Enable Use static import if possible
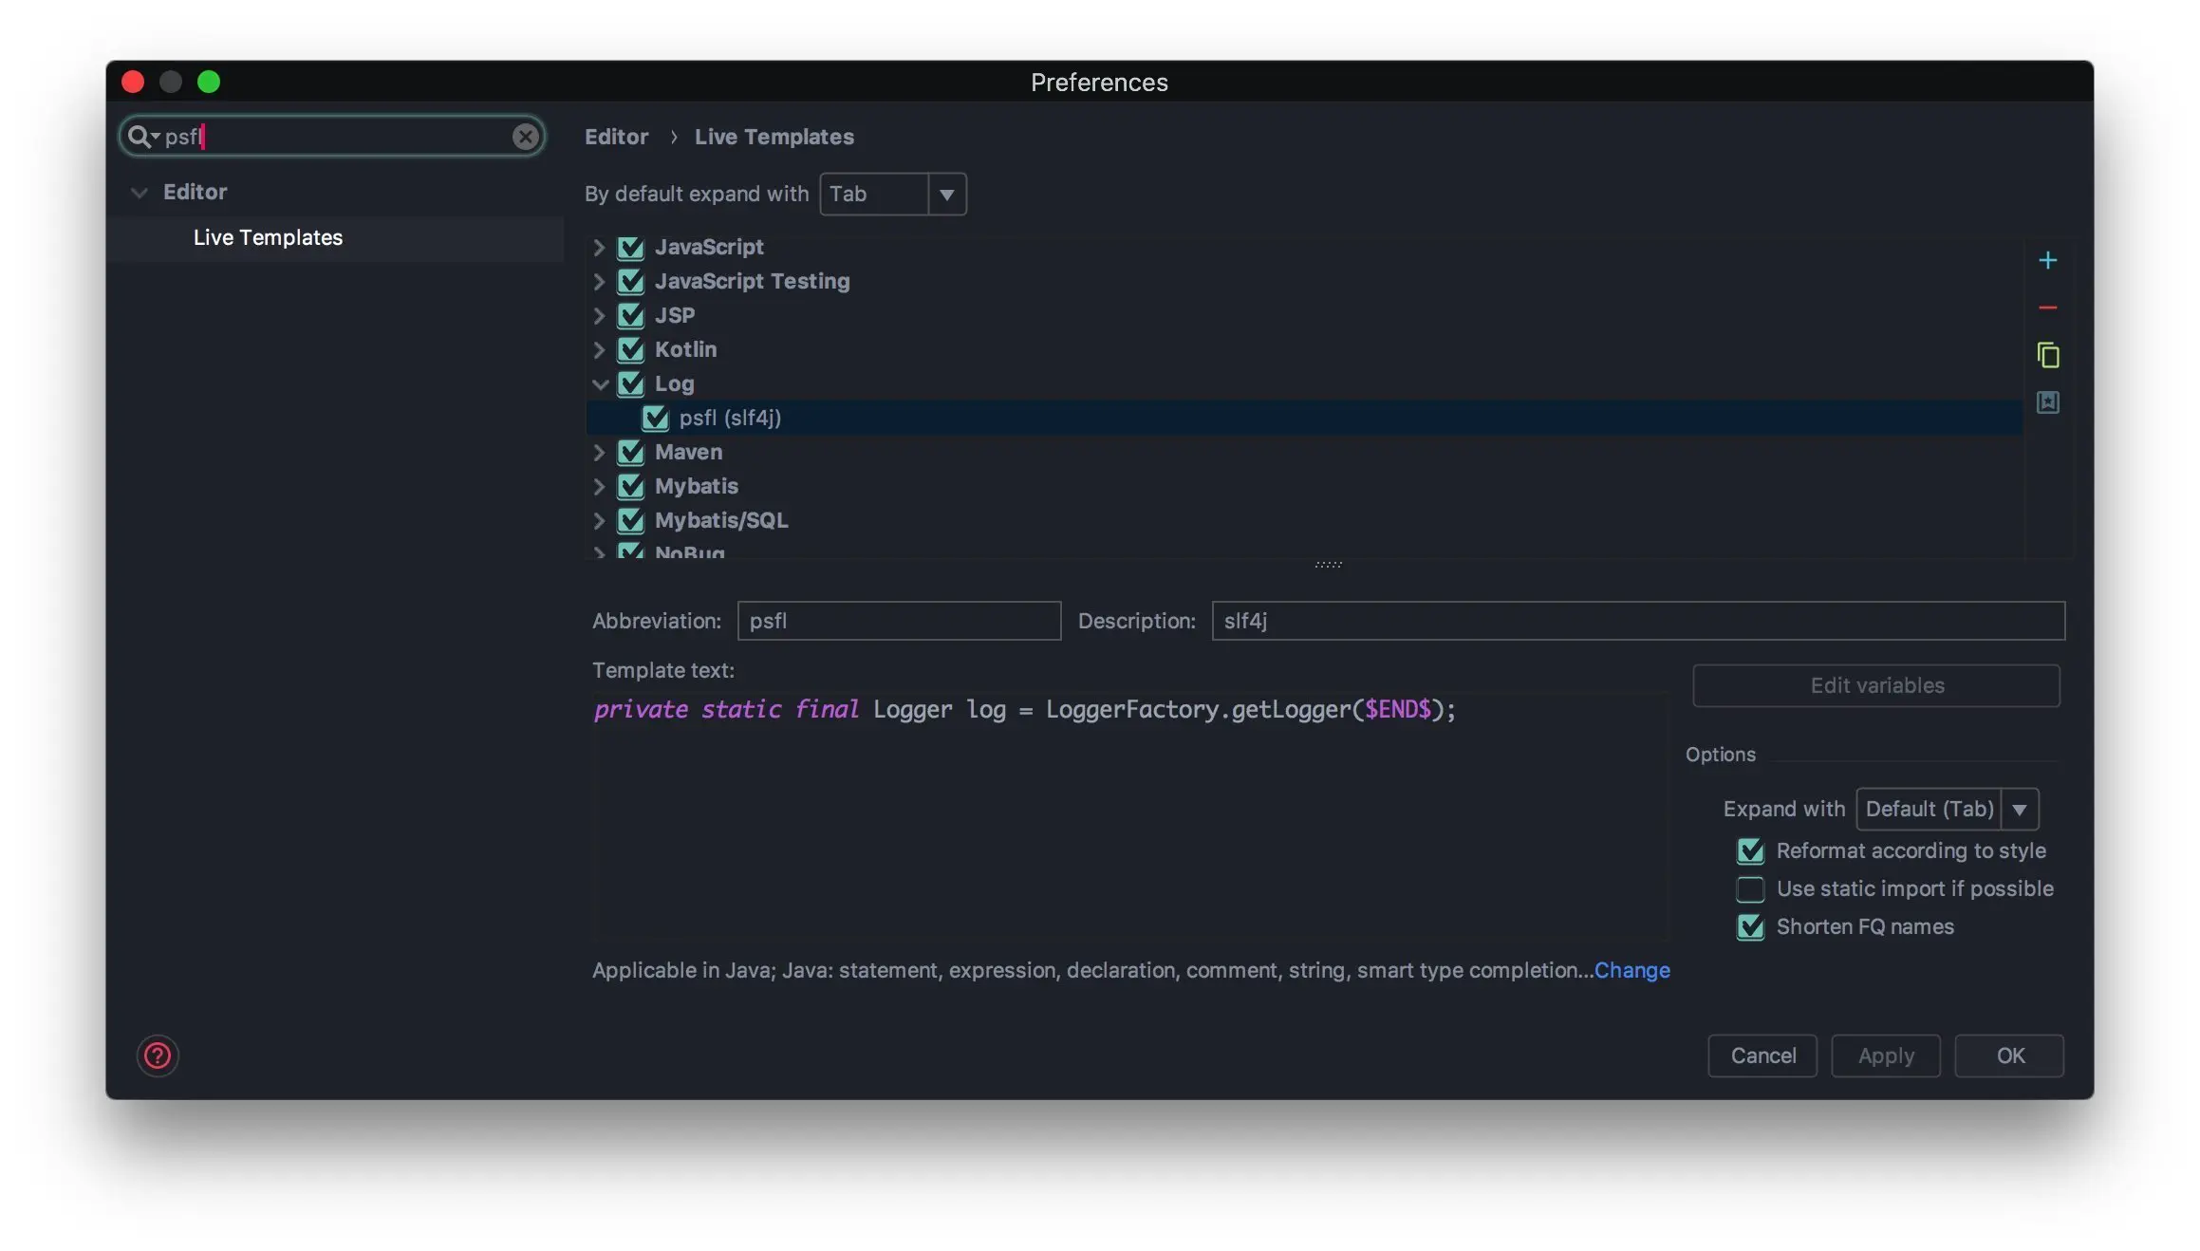 coord(1750,889)
